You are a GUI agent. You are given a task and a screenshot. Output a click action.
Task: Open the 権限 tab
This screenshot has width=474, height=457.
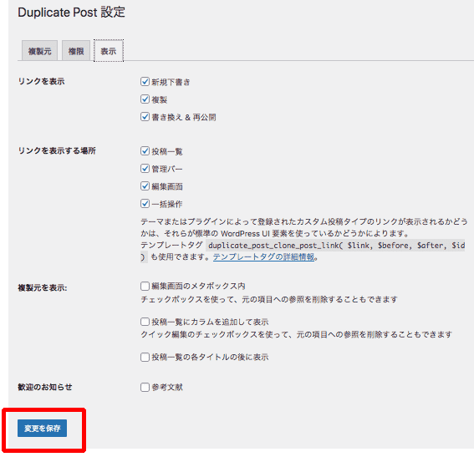76,51
